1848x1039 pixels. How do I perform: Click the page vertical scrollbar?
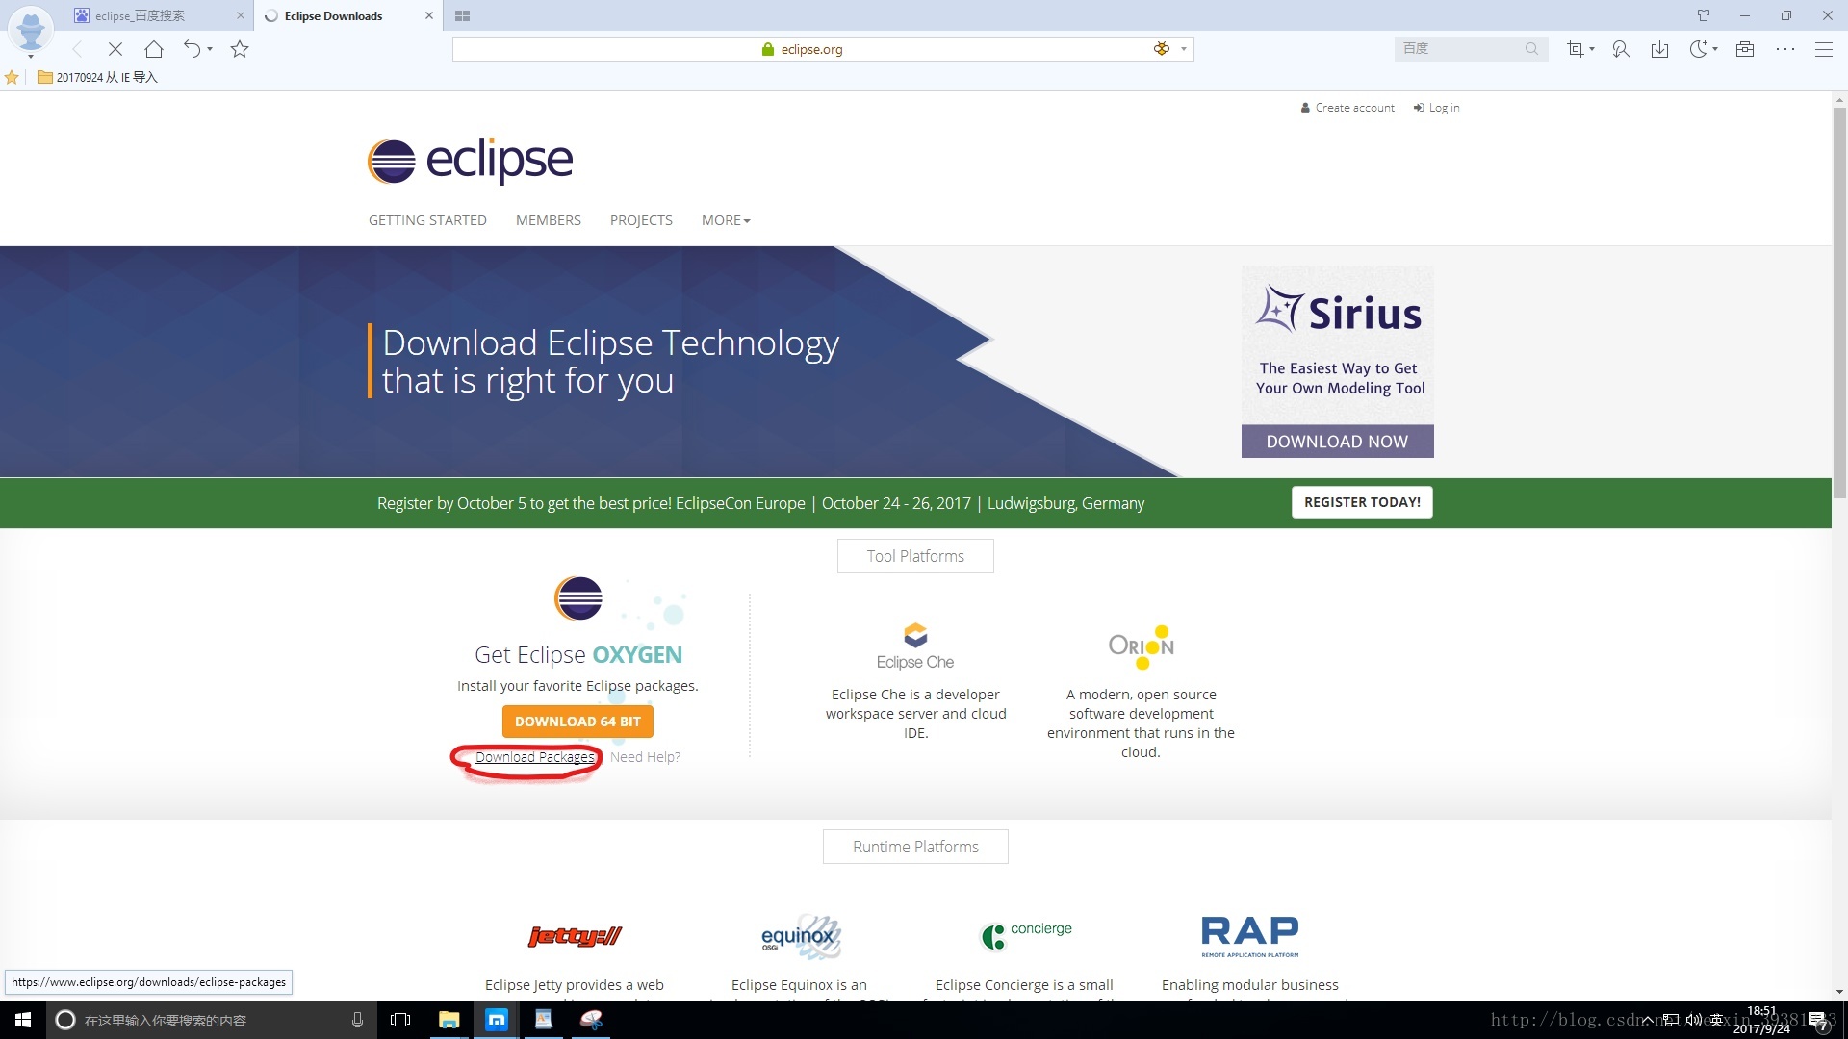click(x=1839, y=289)
